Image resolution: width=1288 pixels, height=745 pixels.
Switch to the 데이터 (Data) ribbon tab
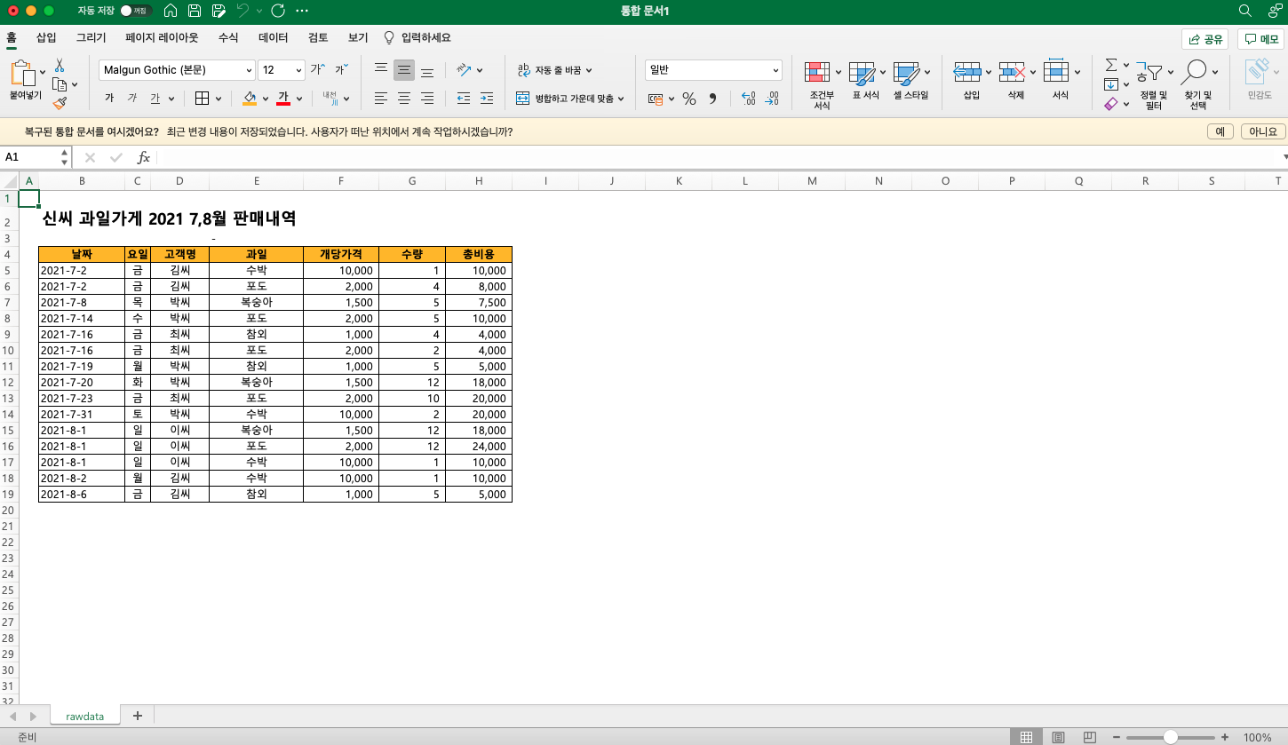pos(273,37)
